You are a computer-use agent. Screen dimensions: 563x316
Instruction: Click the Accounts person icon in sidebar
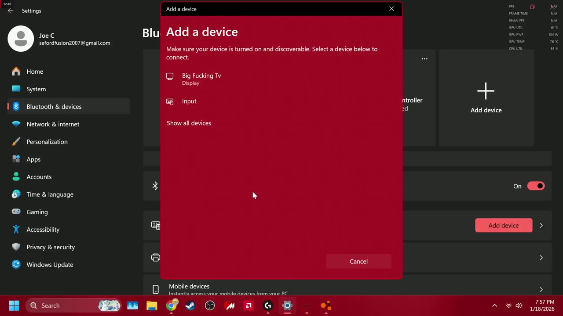pos(16,177)
